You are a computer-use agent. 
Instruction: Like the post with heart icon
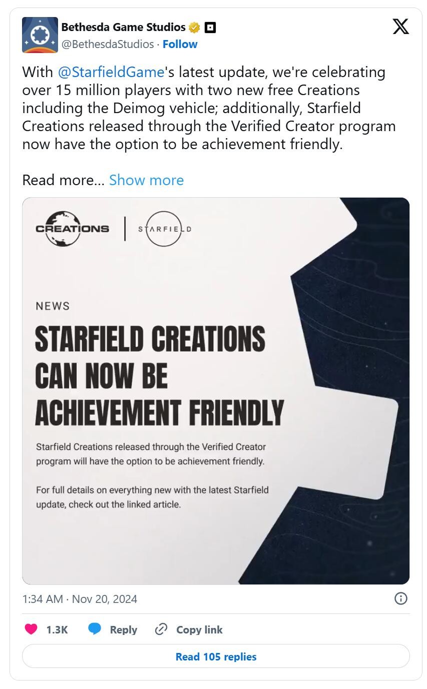31,629
